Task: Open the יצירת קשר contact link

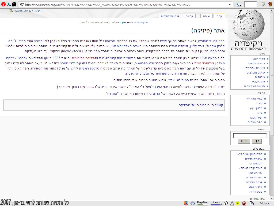Action: pos(256,117)
